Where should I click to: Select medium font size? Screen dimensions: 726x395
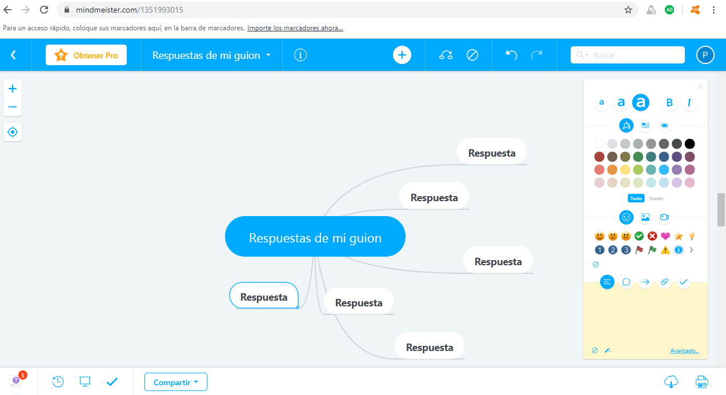tap(621, 103)
